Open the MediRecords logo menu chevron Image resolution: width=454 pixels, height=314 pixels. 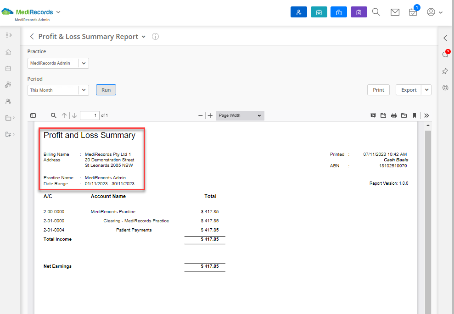(58, 12)
